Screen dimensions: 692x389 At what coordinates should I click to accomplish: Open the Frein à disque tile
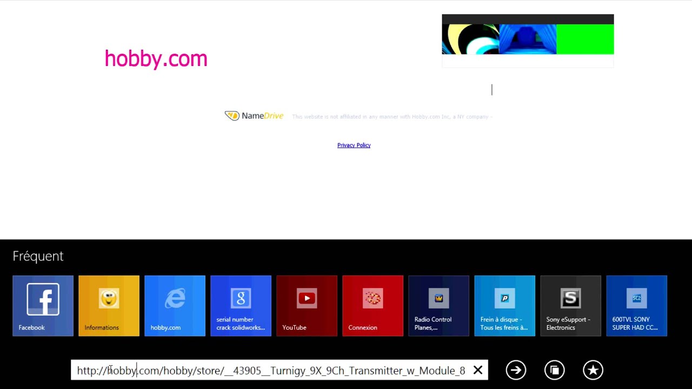point(504,306)
